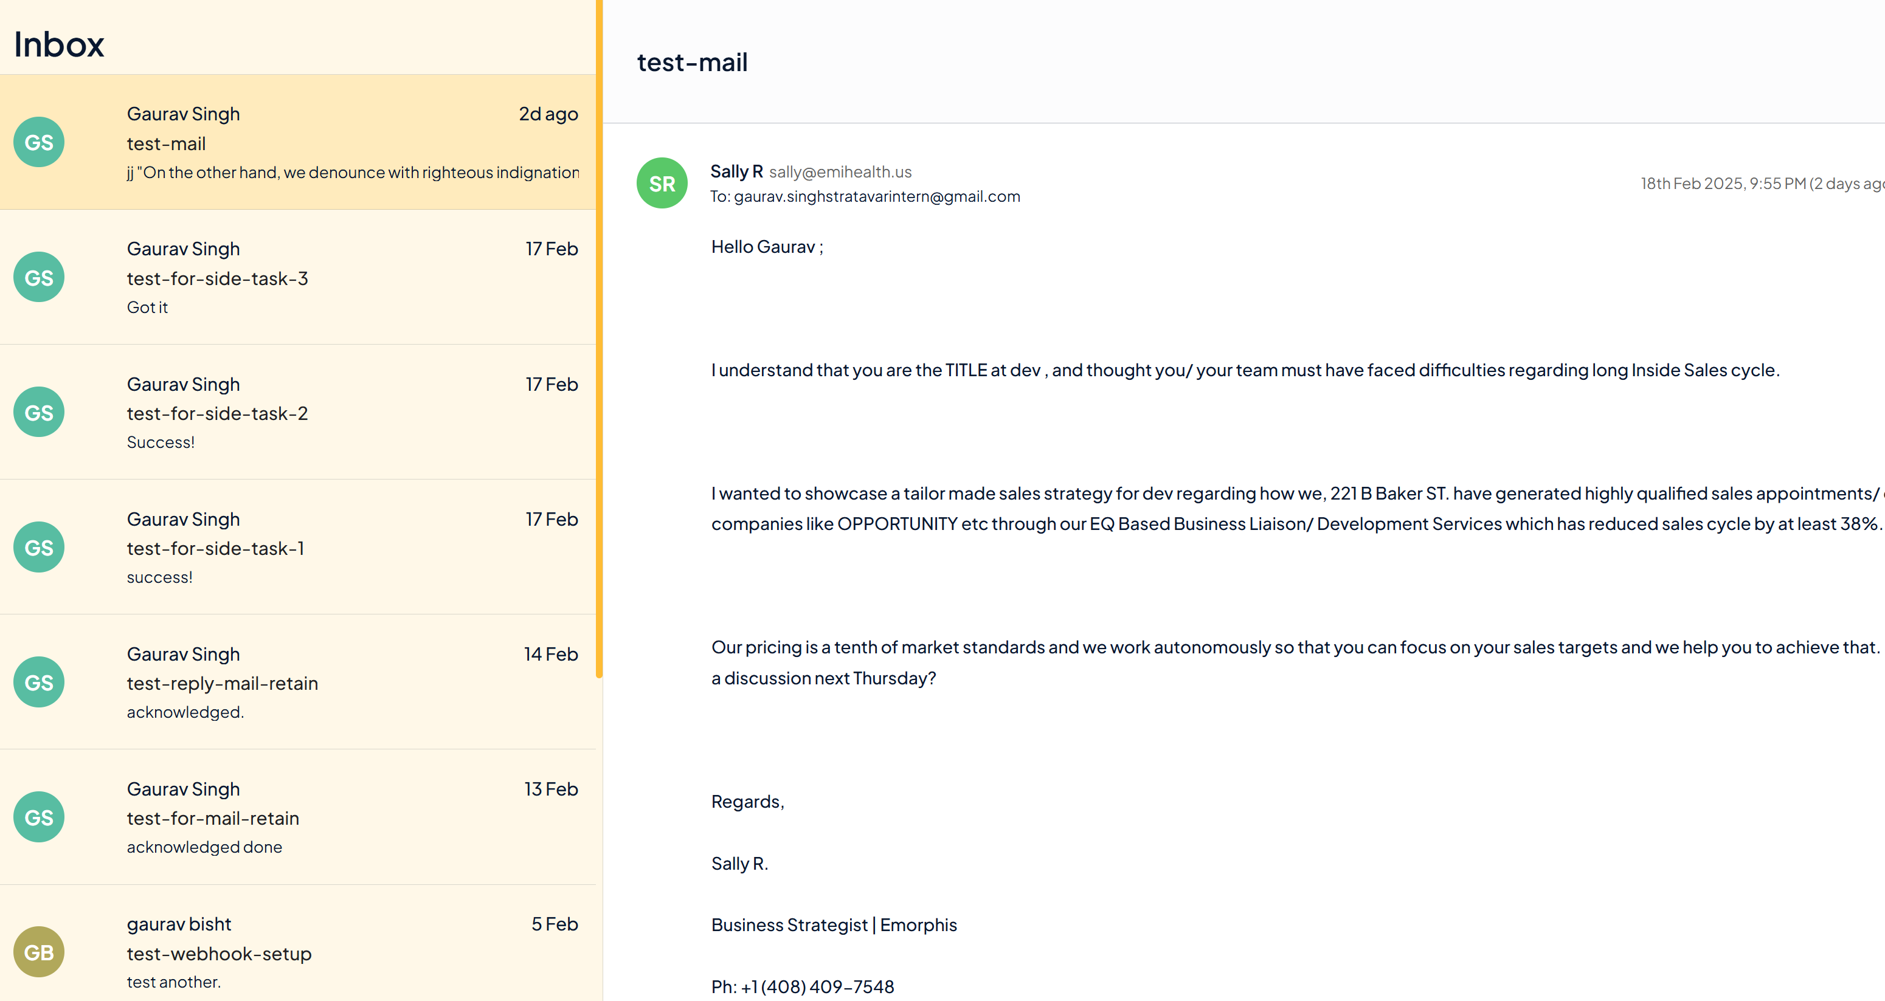Open the test-for-side-task-3 email
This screenshot has height=1001, width=1885.
297,277
